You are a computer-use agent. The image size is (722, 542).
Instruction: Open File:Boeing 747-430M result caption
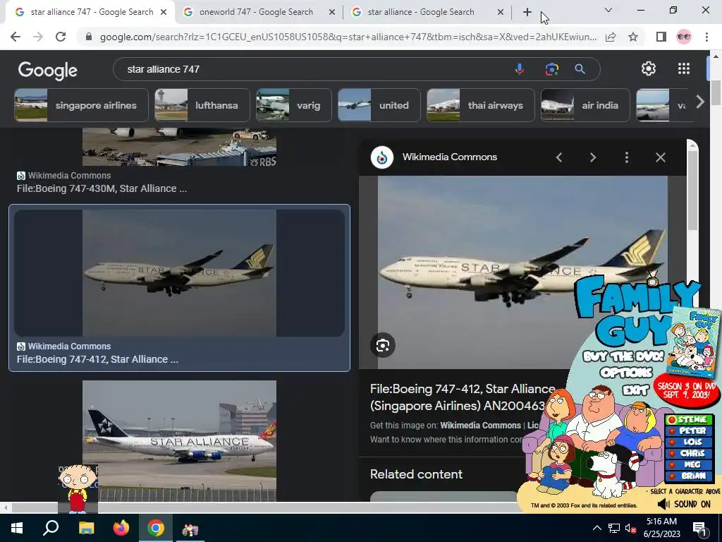click(x=102, y=188)
